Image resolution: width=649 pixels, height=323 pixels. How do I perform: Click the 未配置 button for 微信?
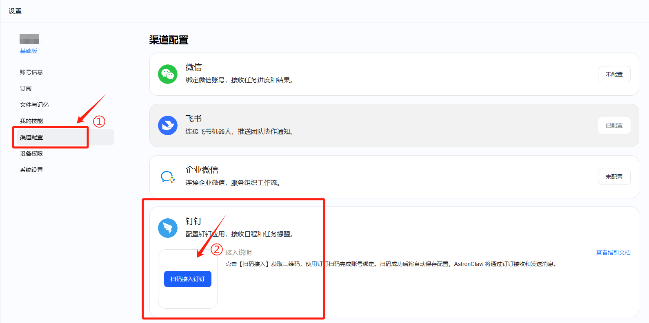pos(614,74)
